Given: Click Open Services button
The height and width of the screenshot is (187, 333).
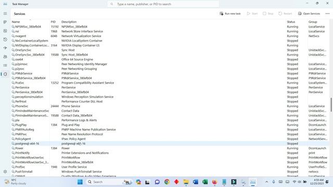Looking at the screenshot, I should click(309, 14).
